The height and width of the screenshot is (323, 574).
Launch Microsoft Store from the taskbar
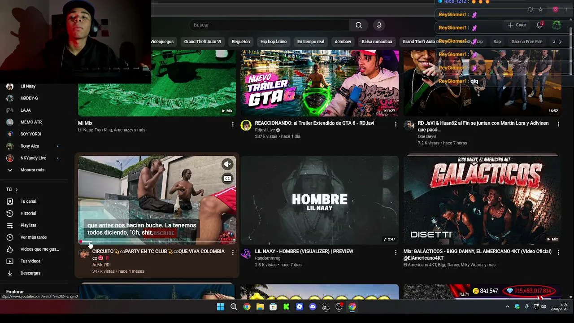273,307
